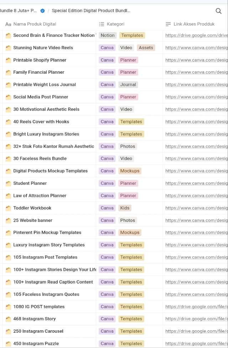Click Planner tag of Family Financial Planner
Viewport: 228px width, 348px height.
point(128,72)
